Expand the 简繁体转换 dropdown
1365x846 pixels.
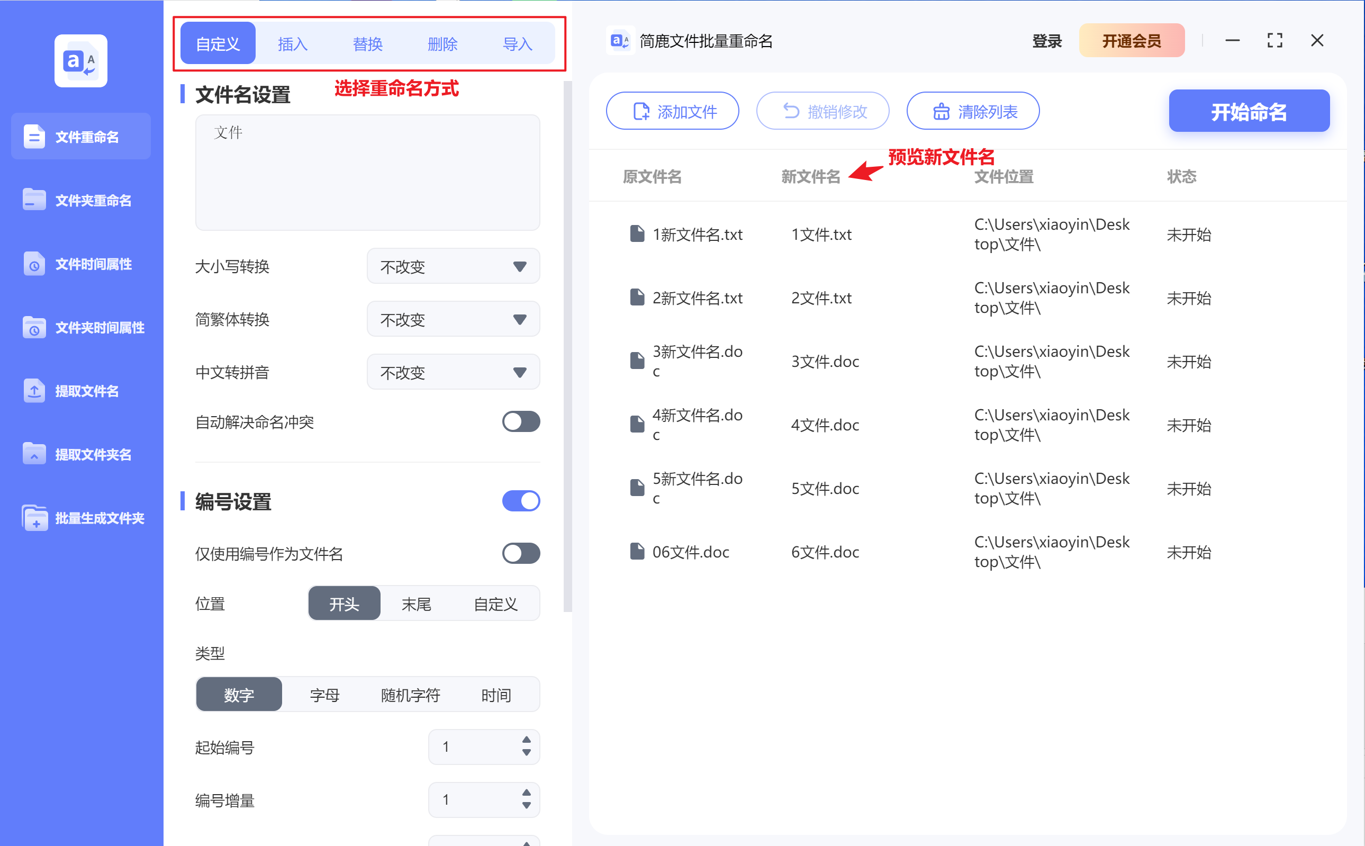click(x=453, y=319)
